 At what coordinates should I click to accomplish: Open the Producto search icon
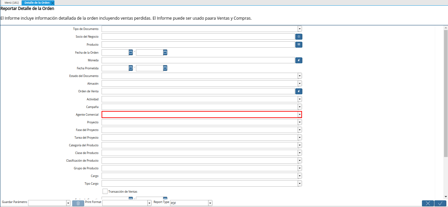[x=299, y=44]
